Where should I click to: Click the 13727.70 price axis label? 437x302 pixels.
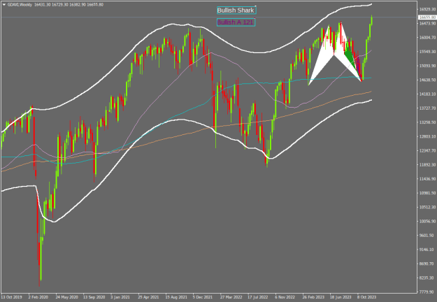pyautogui.click(x=427, y=108)
